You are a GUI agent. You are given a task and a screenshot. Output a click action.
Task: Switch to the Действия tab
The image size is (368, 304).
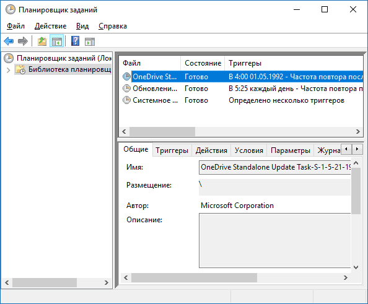211,150
